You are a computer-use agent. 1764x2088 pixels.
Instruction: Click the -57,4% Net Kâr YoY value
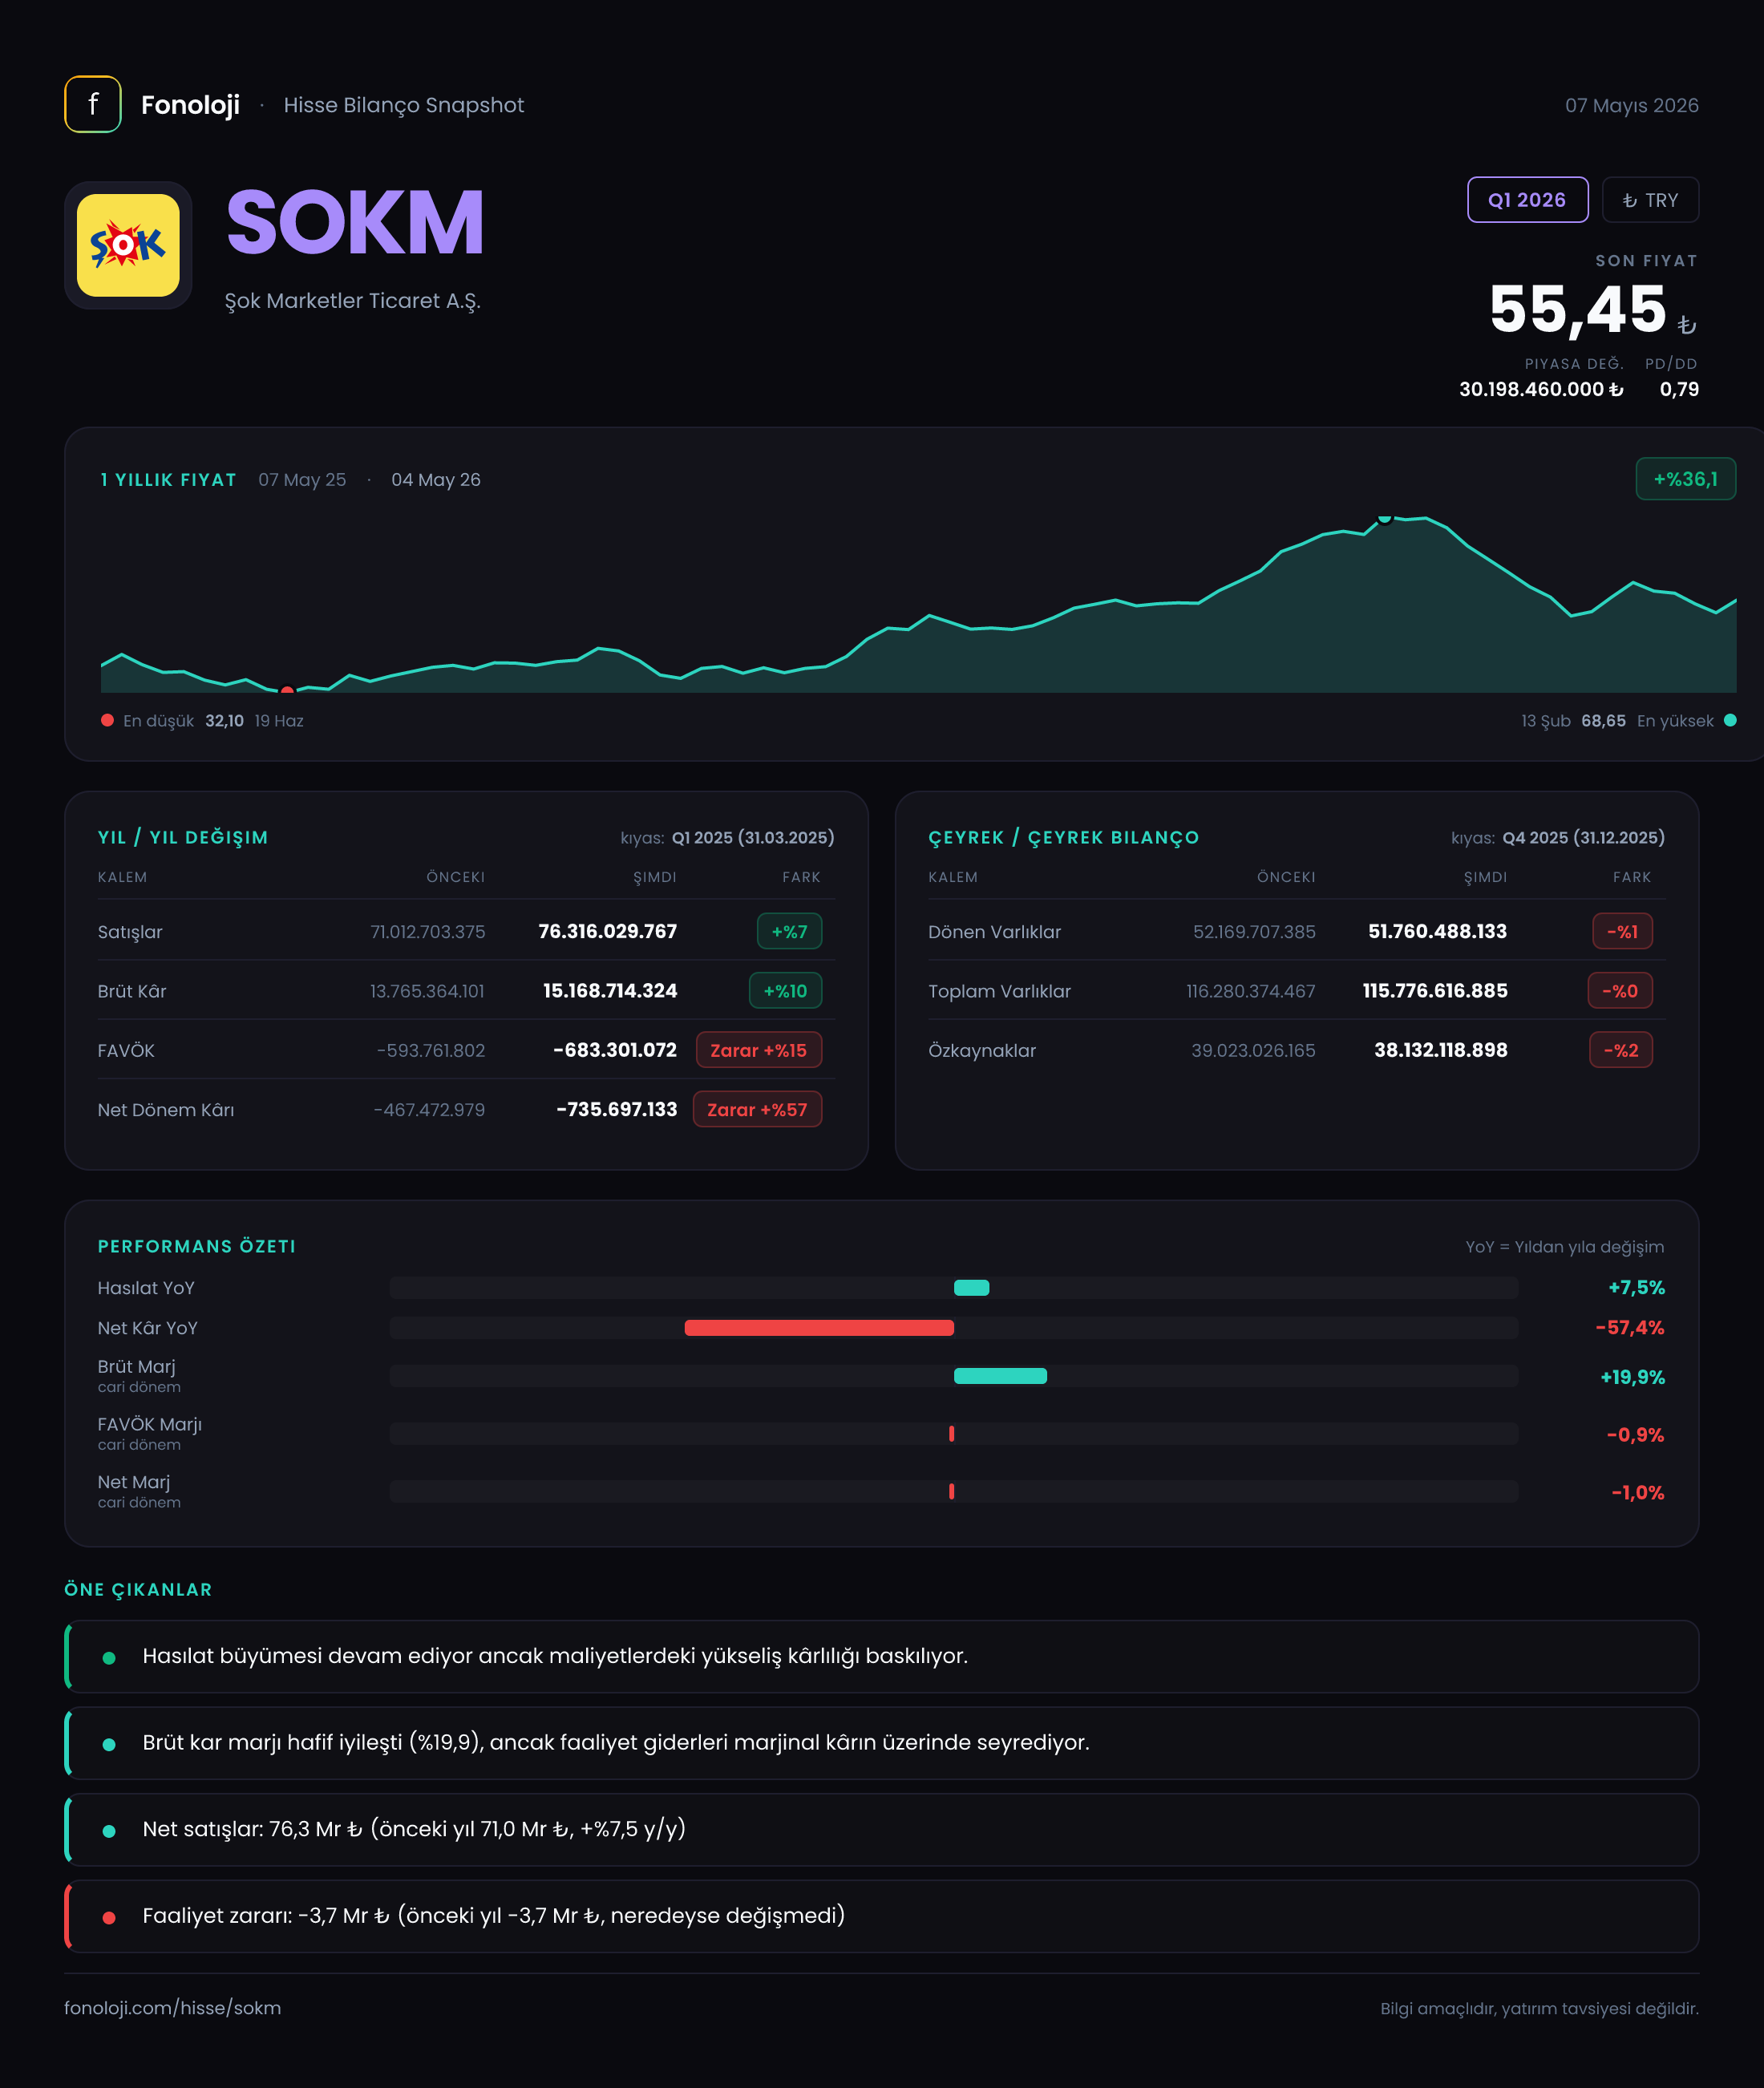click(x=1630, y=1327)
